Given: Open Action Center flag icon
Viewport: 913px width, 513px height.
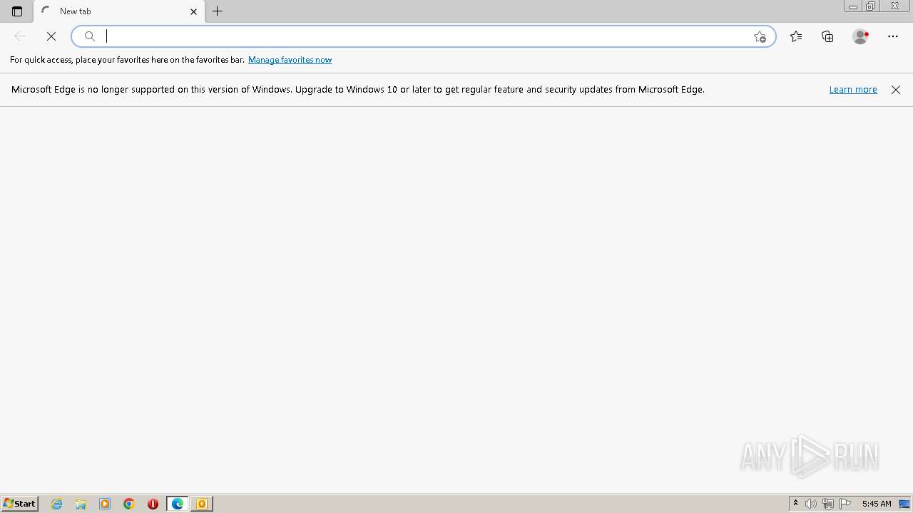Looking at the screenshot, I should coord(845,504).
